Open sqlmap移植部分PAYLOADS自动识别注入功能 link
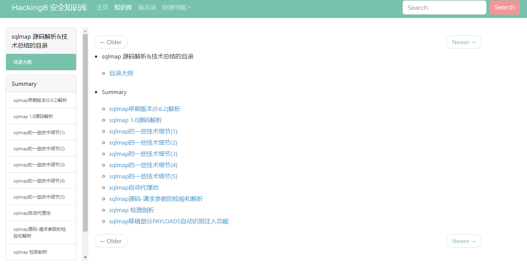 click(169, 221)
